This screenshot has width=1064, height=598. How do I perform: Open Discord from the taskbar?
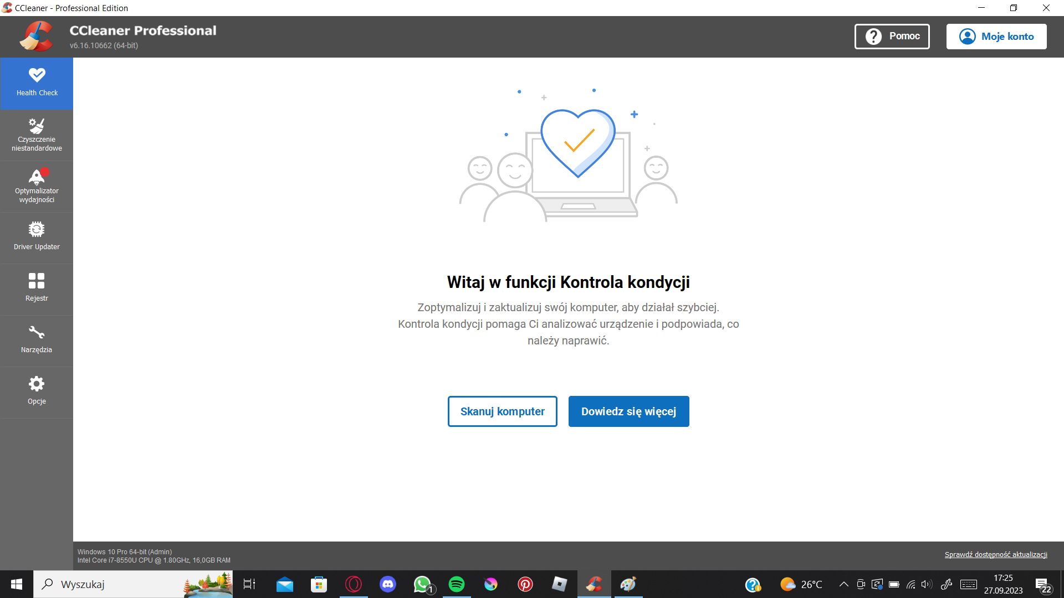click(388, 584)
